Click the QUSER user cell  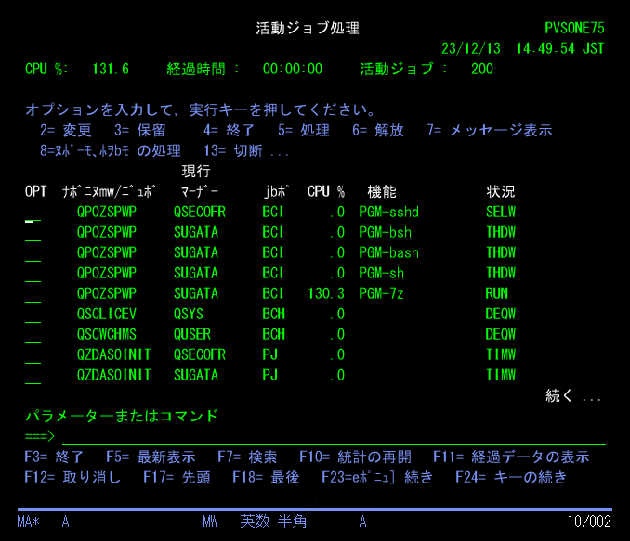point(192,335)
